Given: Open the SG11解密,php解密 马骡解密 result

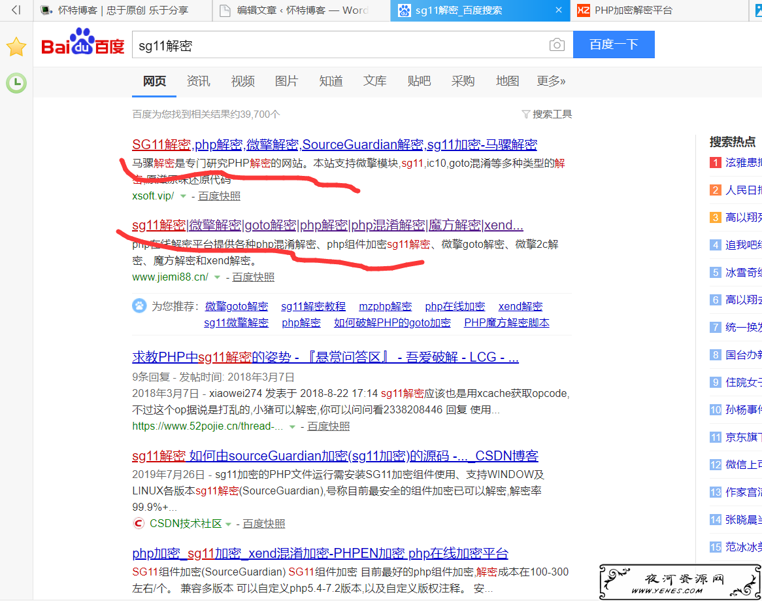Looking at the screenshot, I should 335,145.
